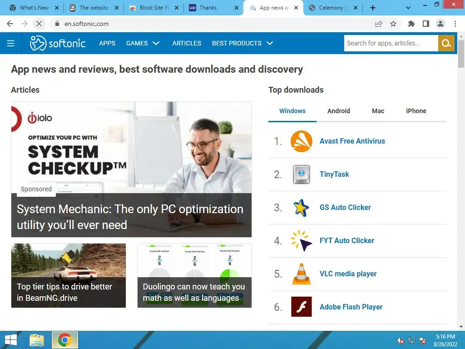View site info via padlock icon

tap(57, 24)
